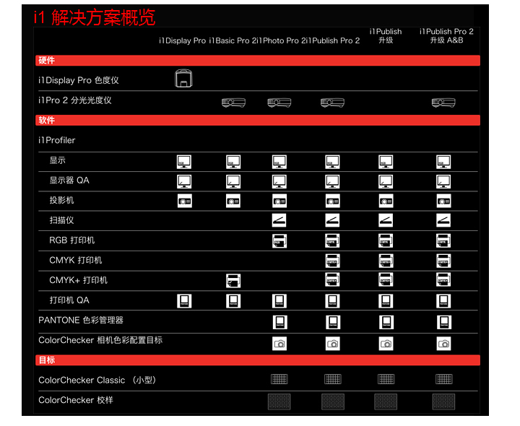
Task: Click RGB 打印机 icon in i1Photo Pro 2 column
Action: click(x=279, y=240)
